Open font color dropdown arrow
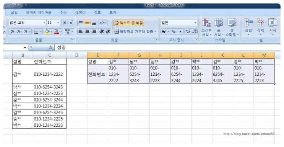This screenshot has height=147, width=284. (x=62, y=31)
